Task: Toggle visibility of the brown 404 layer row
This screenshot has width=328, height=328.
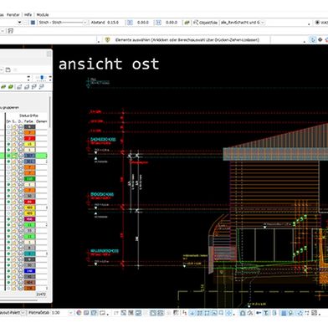Action: click(x=8, y=282)
